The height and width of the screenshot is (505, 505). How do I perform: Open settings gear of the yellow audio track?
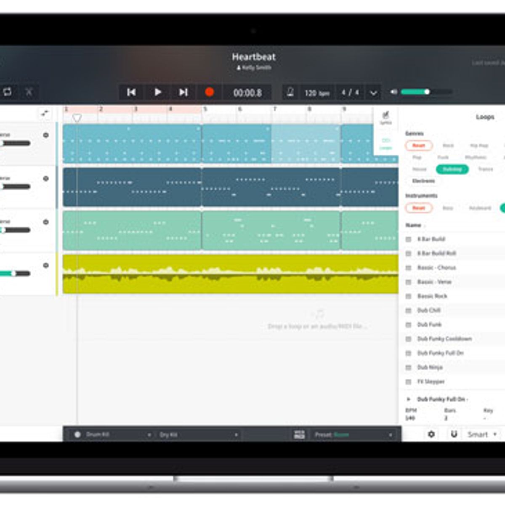tap(46, 265)
